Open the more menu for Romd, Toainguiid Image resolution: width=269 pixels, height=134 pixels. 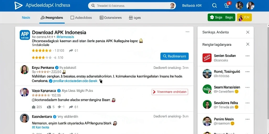point(247,72)
